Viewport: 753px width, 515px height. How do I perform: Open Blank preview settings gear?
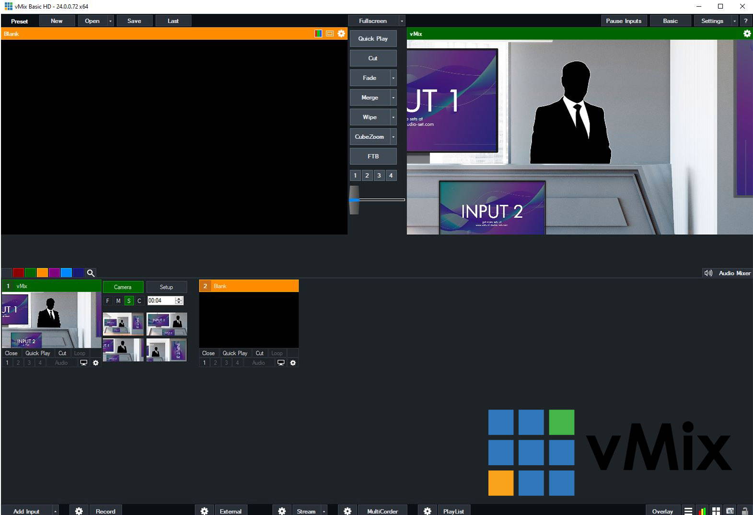pyautogui.click(x=341, y=34)
